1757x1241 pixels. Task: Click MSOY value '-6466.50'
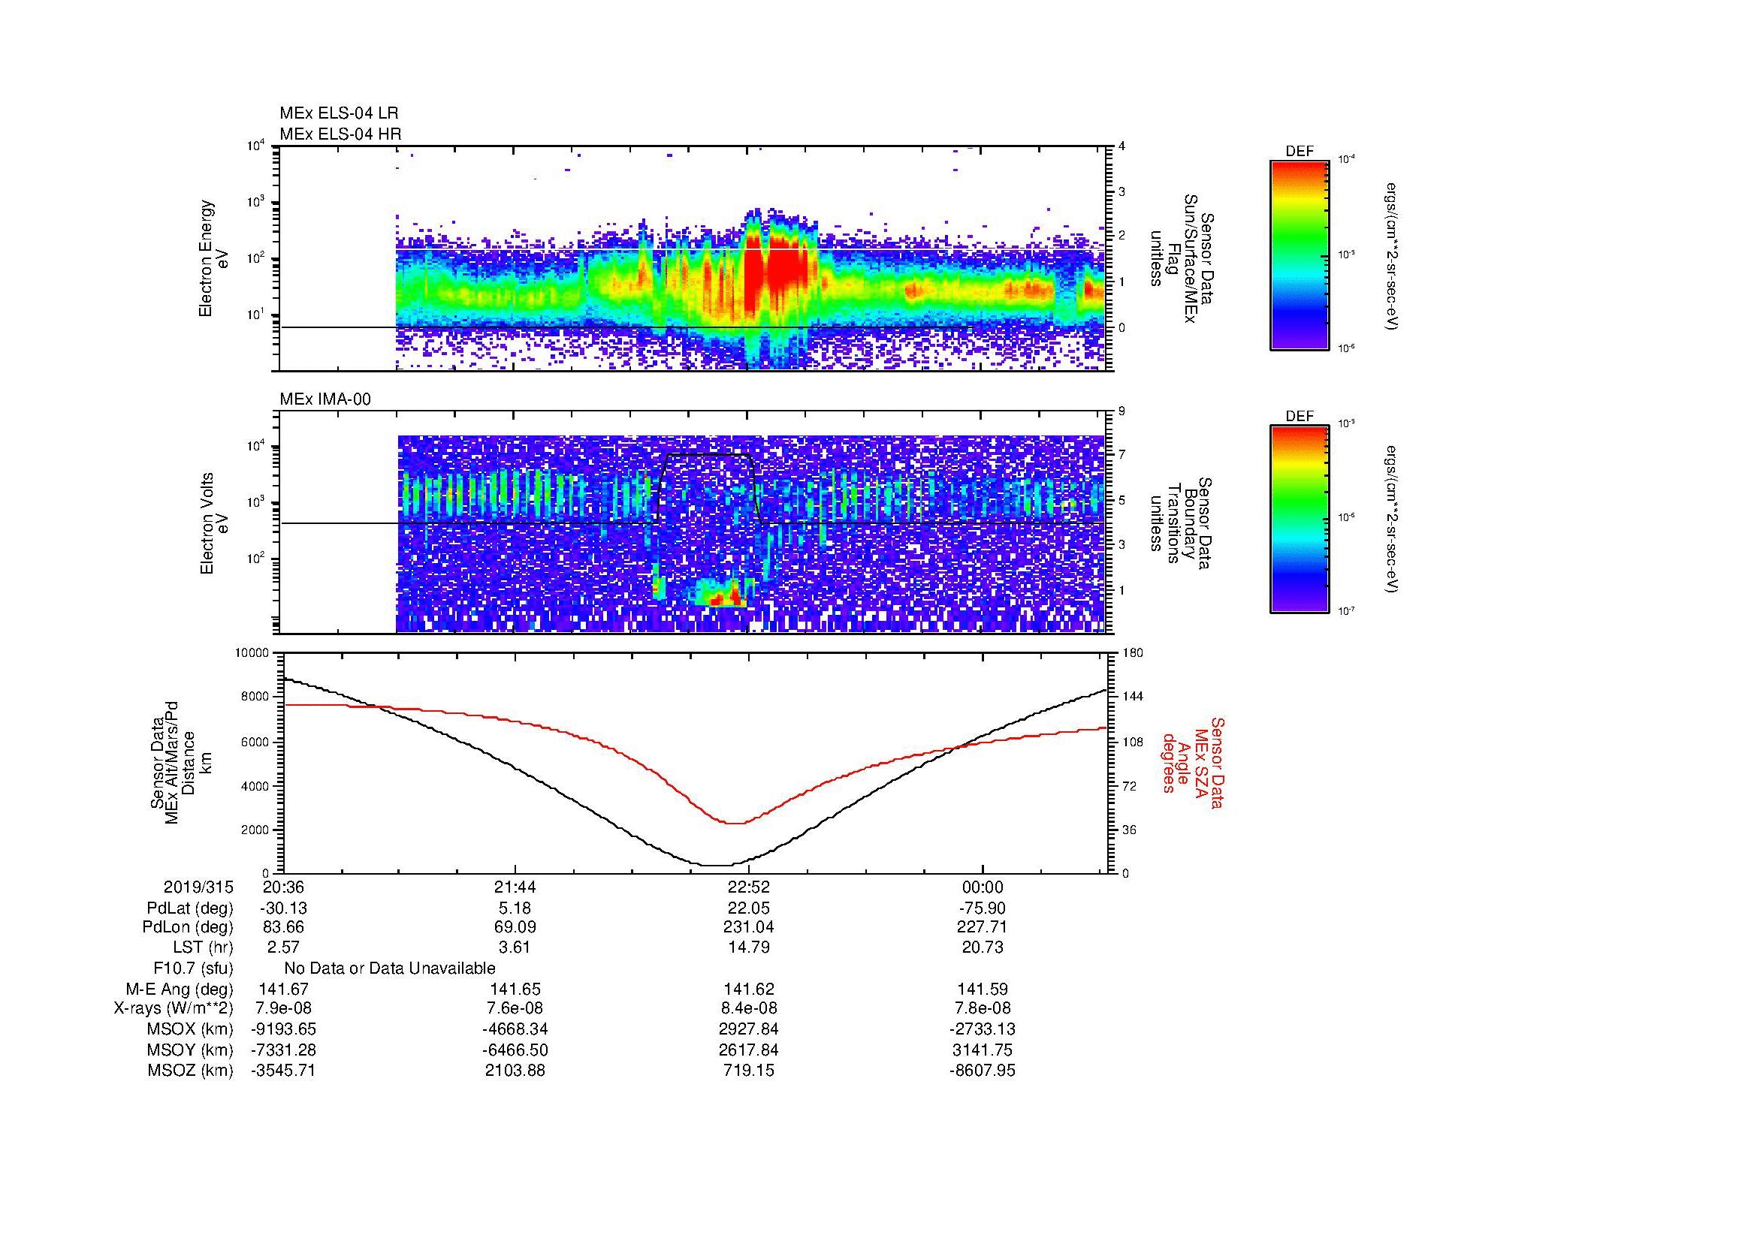[x=515, y=1050]
